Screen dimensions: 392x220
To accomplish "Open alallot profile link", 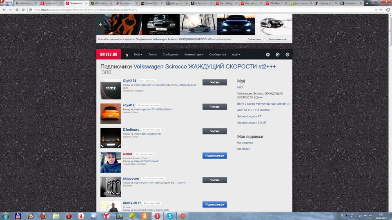I will point(127,154).
